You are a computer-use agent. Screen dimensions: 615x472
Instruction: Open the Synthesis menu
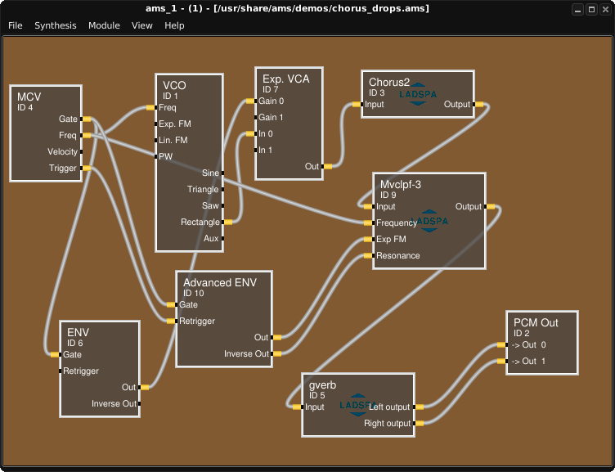pyautogui.click(x=56, y=25)
